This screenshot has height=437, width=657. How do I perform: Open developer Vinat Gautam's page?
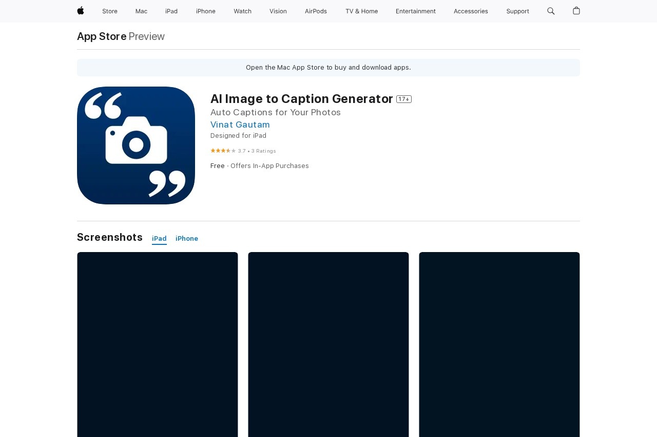coord(240,124)
